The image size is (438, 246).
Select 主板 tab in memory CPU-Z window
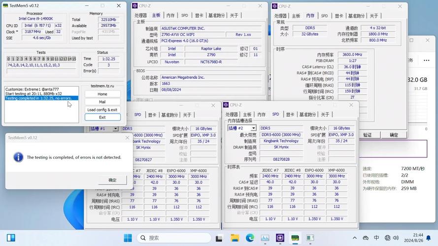(296, 16)
